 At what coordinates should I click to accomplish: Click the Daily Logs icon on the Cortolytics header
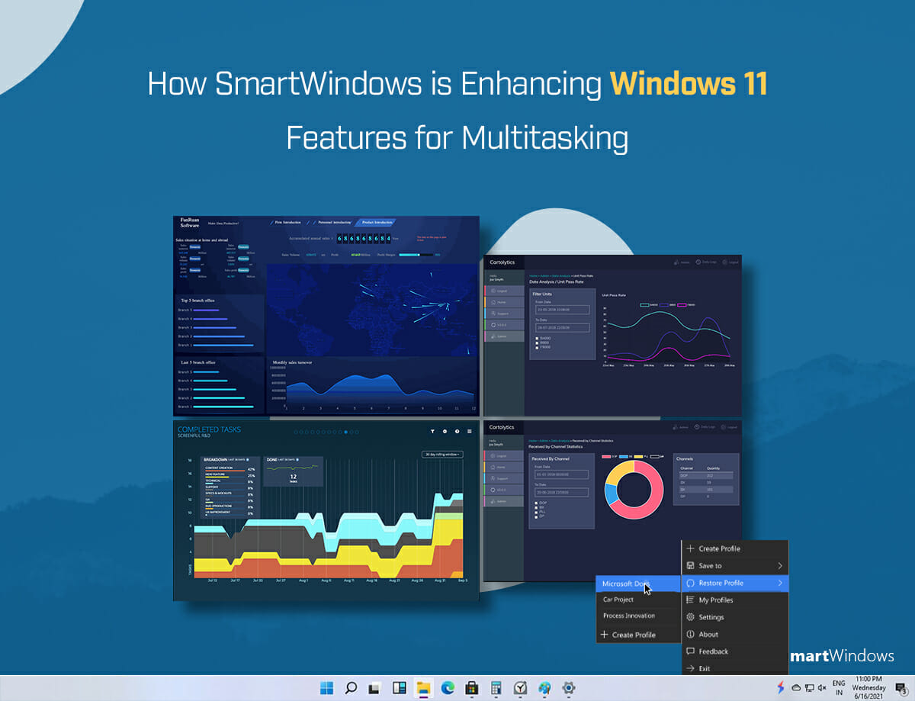pos(698,262)
